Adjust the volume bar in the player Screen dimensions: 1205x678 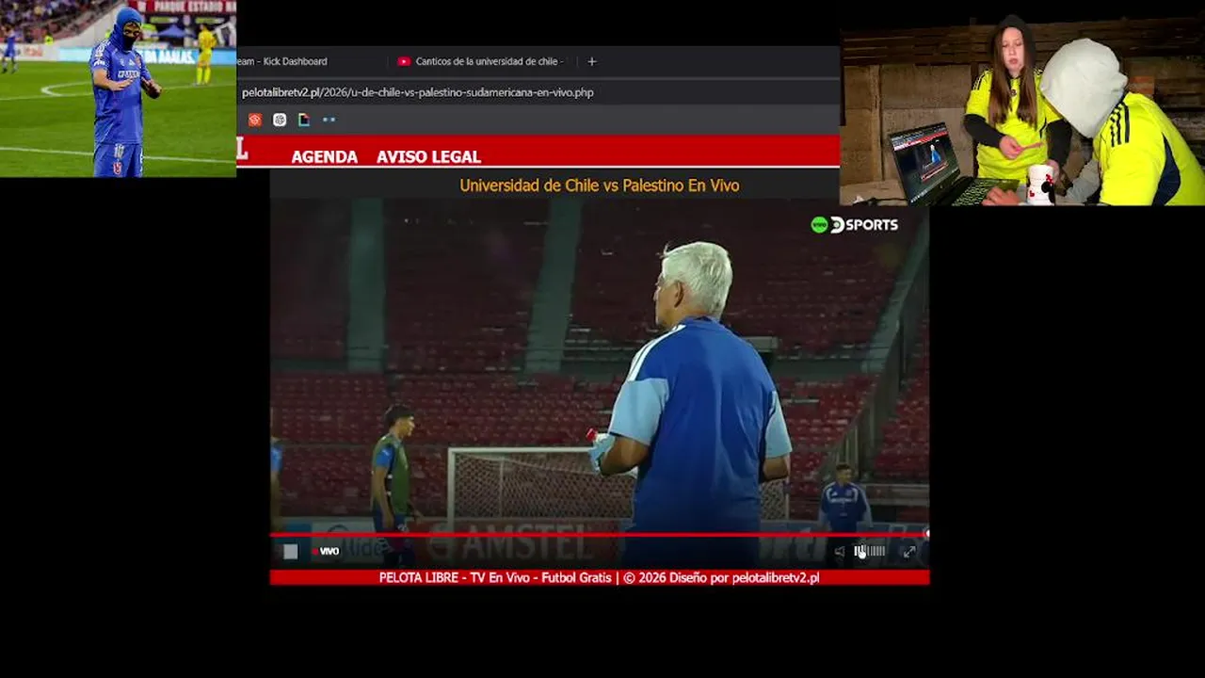point(870,552)
